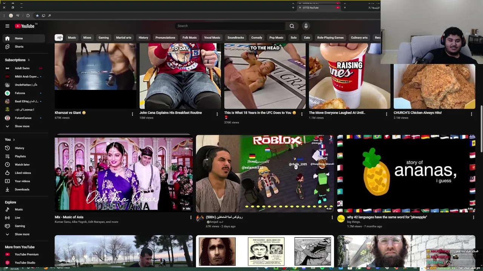Close the (1772) YouTube tab
Screen dimensions: 483x271
[x=300, y=8]
